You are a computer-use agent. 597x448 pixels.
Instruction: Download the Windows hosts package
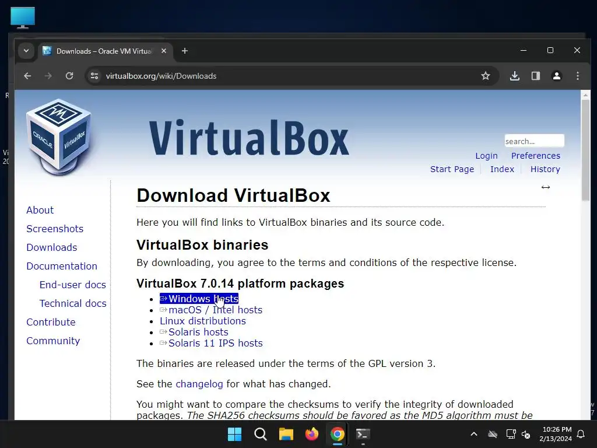point(199,299)
